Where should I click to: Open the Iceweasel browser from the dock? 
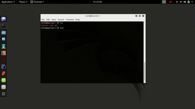pos(3,19)
